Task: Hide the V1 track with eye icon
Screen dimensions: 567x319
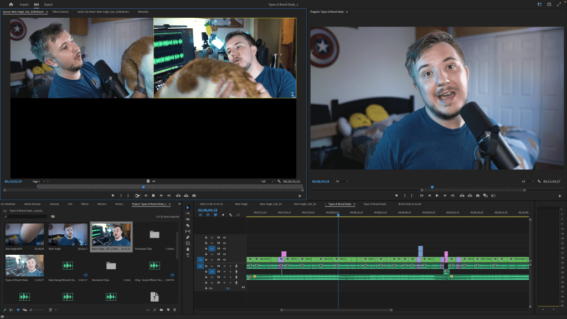Action: pyautogui.click(x=225, y=260)
